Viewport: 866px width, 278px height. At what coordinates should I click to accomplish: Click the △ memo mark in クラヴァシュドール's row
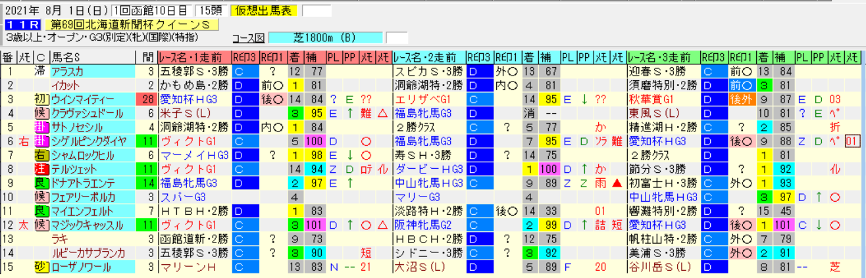[x=384, y=113]
